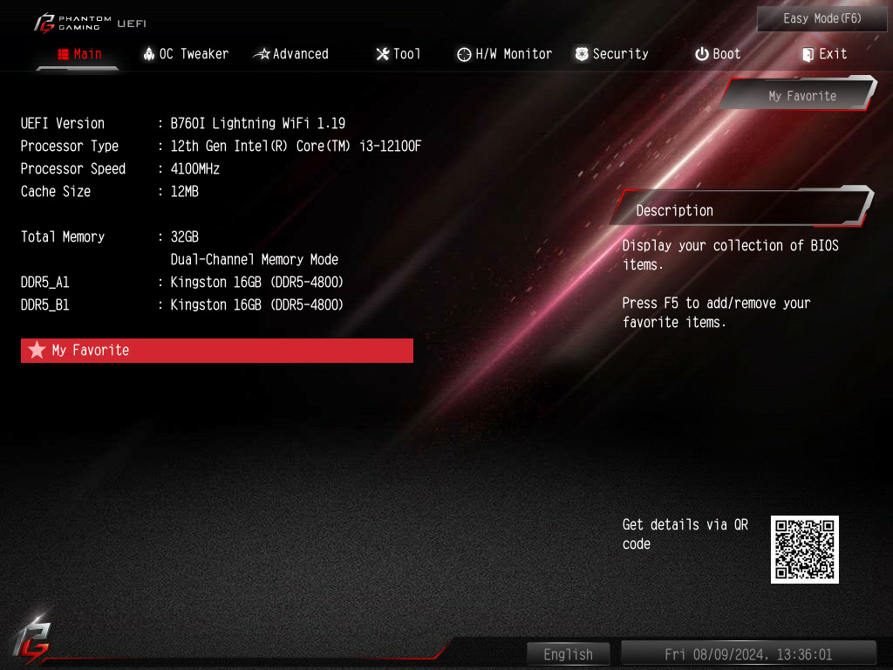Go to the Exit tab
The width and height of the screenshot is (893, 670).
pyautogui.click(x=825, y=54)
